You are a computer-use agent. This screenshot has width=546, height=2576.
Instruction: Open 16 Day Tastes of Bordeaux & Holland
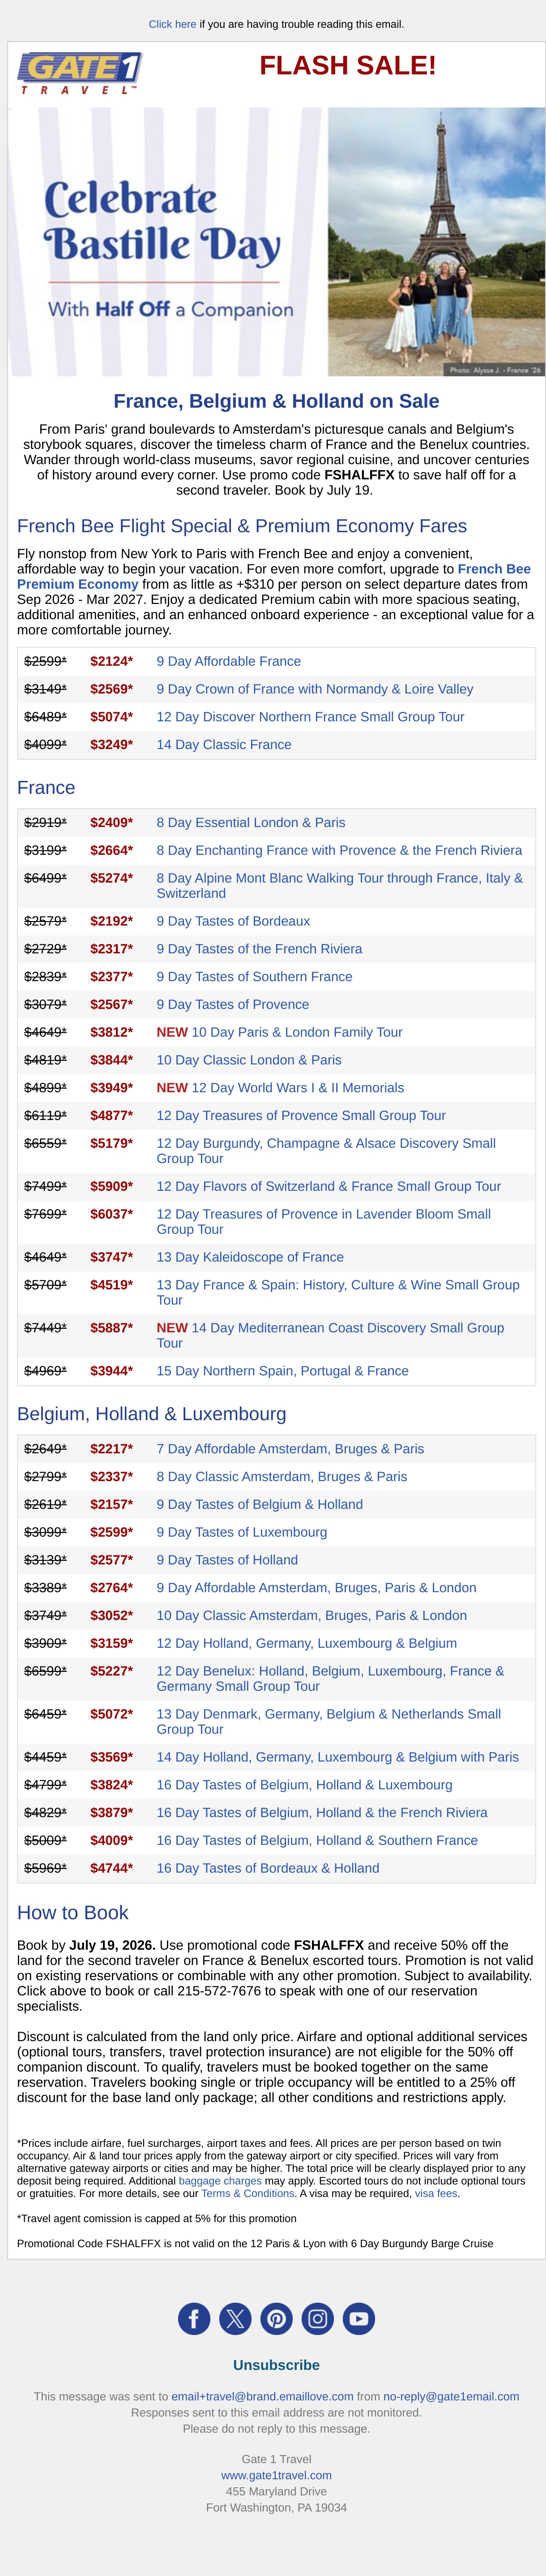click(x=268, y=1868)
